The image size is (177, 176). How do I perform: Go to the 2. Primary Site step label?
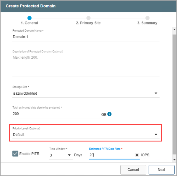[x=88, y=23]
